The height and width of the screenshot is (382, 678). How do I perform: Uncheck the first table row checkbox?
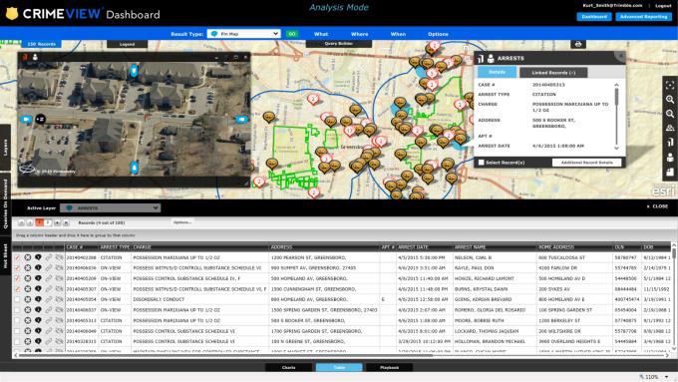coord(17,257)
